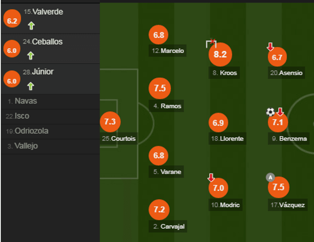Viewport: 314px width, 242px height.
Task: Click Benzema's red substituted-off arrow
Action: pos(280,112)
